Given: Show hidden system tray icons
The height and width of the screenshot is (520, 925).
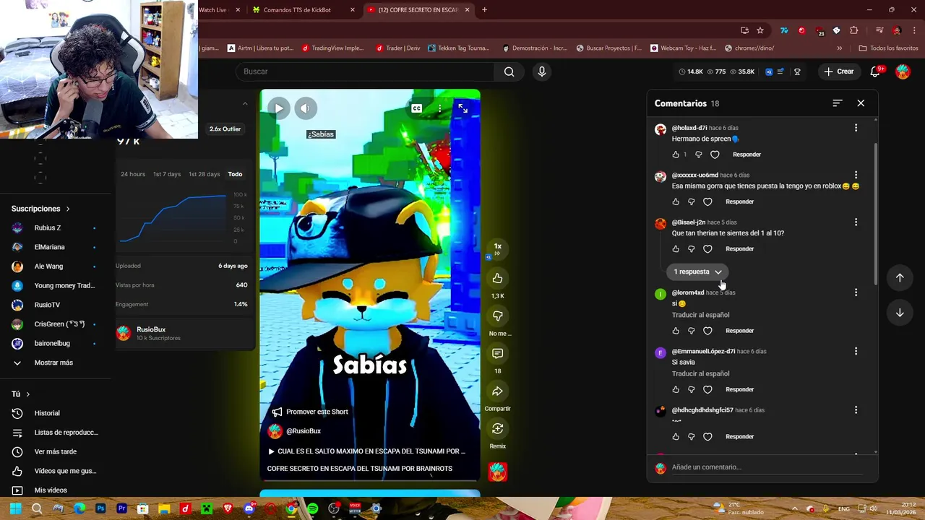Looking at the screenshot, I should pyautogui.click(x=794, y=508).
